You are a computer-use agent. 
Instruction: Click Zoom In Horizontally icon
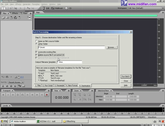coord(75,95)
